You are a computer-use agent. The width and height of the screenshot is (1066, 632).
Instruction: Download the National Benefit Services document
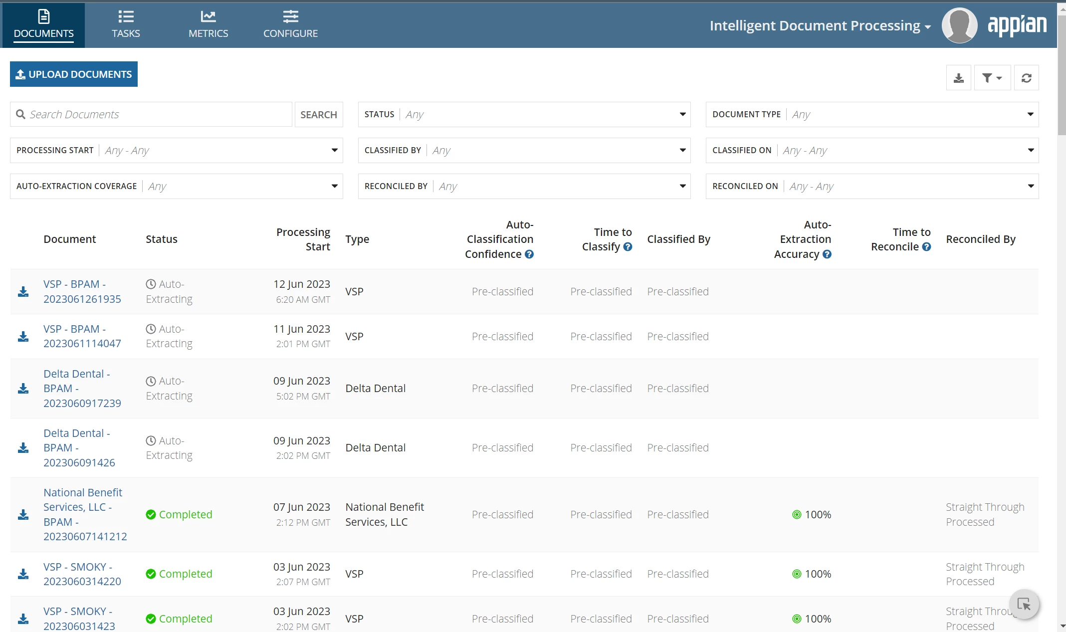click(x=23, y=515)
